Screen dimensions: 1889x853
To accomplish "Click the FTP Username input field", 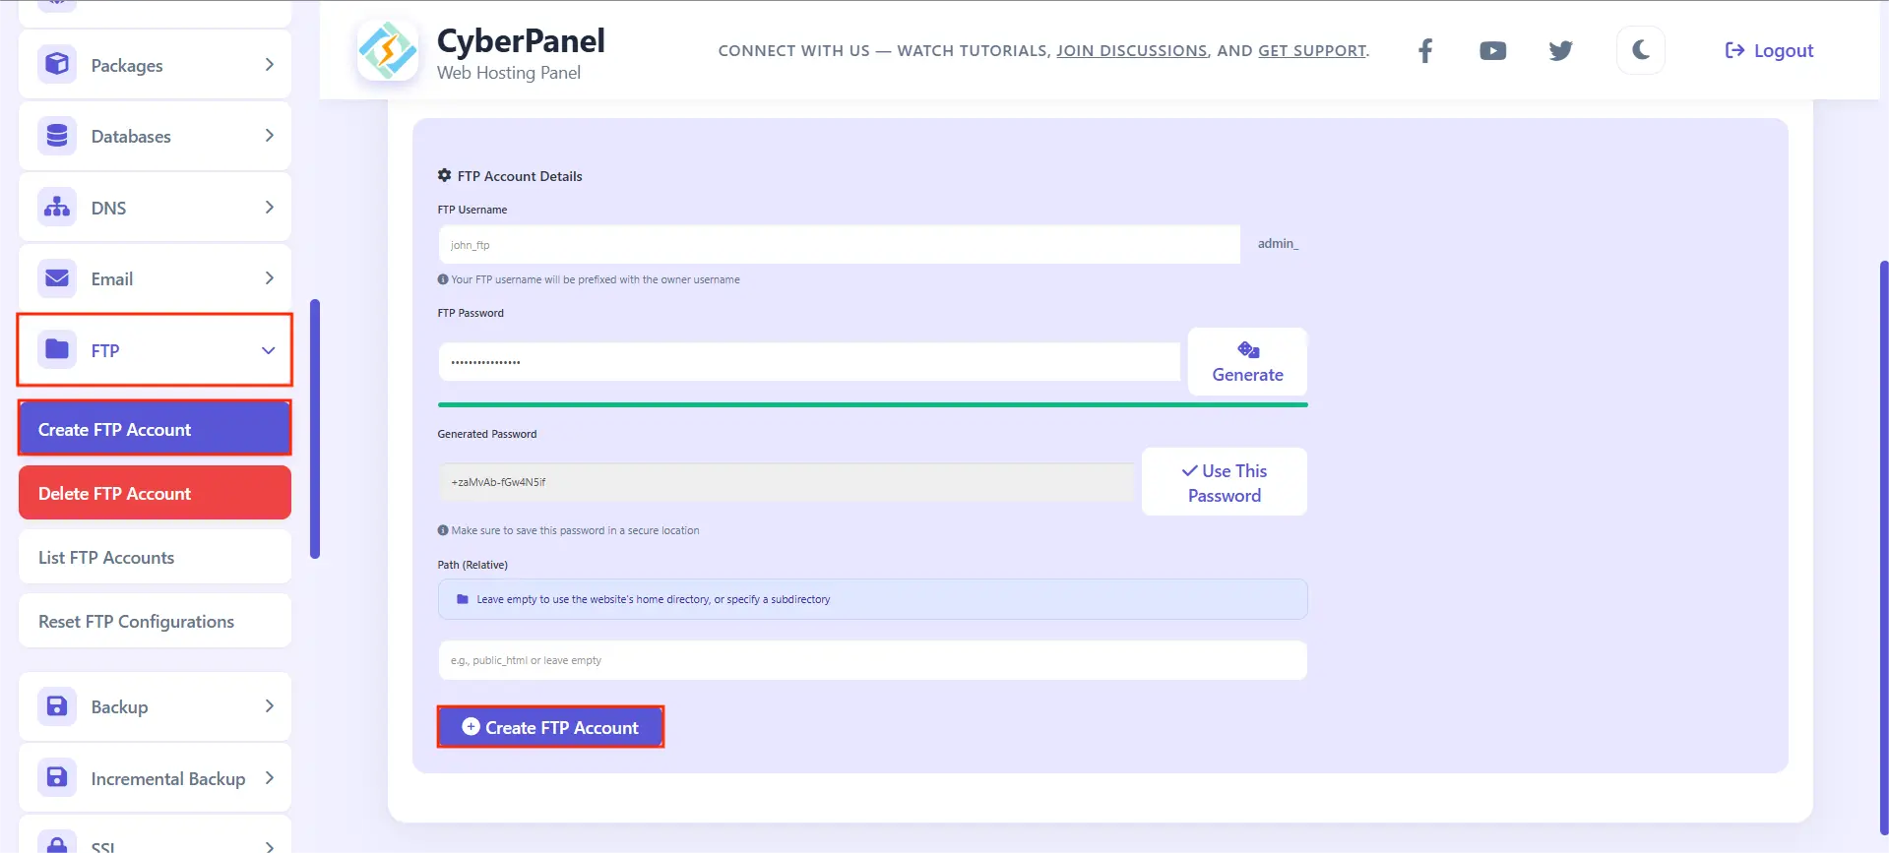I will click(x=839, y=244).
